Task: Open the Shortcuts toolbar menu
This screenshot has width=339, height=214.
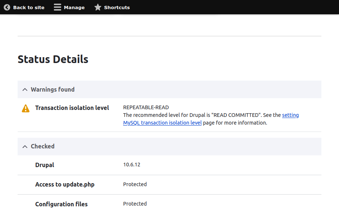Action: coord(112,7)
